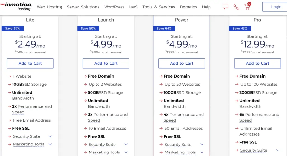The height and width of the screenshot is (156, 287).
Task: Expand Marketing Tools in the Lite plan
Action: point(50,144)
